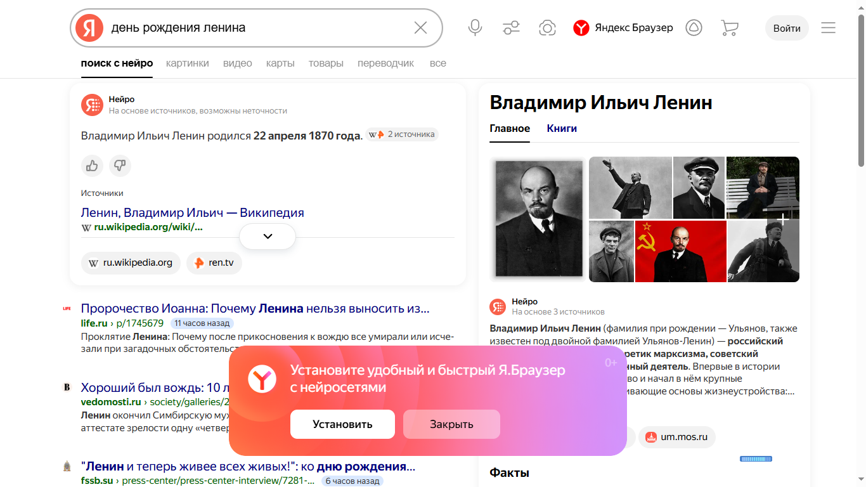
Task: Open the 'Книги' tab in Lenin panel
Action: [562, 128]
